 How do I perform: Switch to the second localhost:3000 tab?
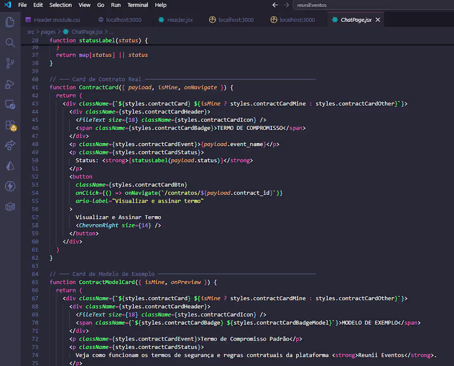coord(232,20)
